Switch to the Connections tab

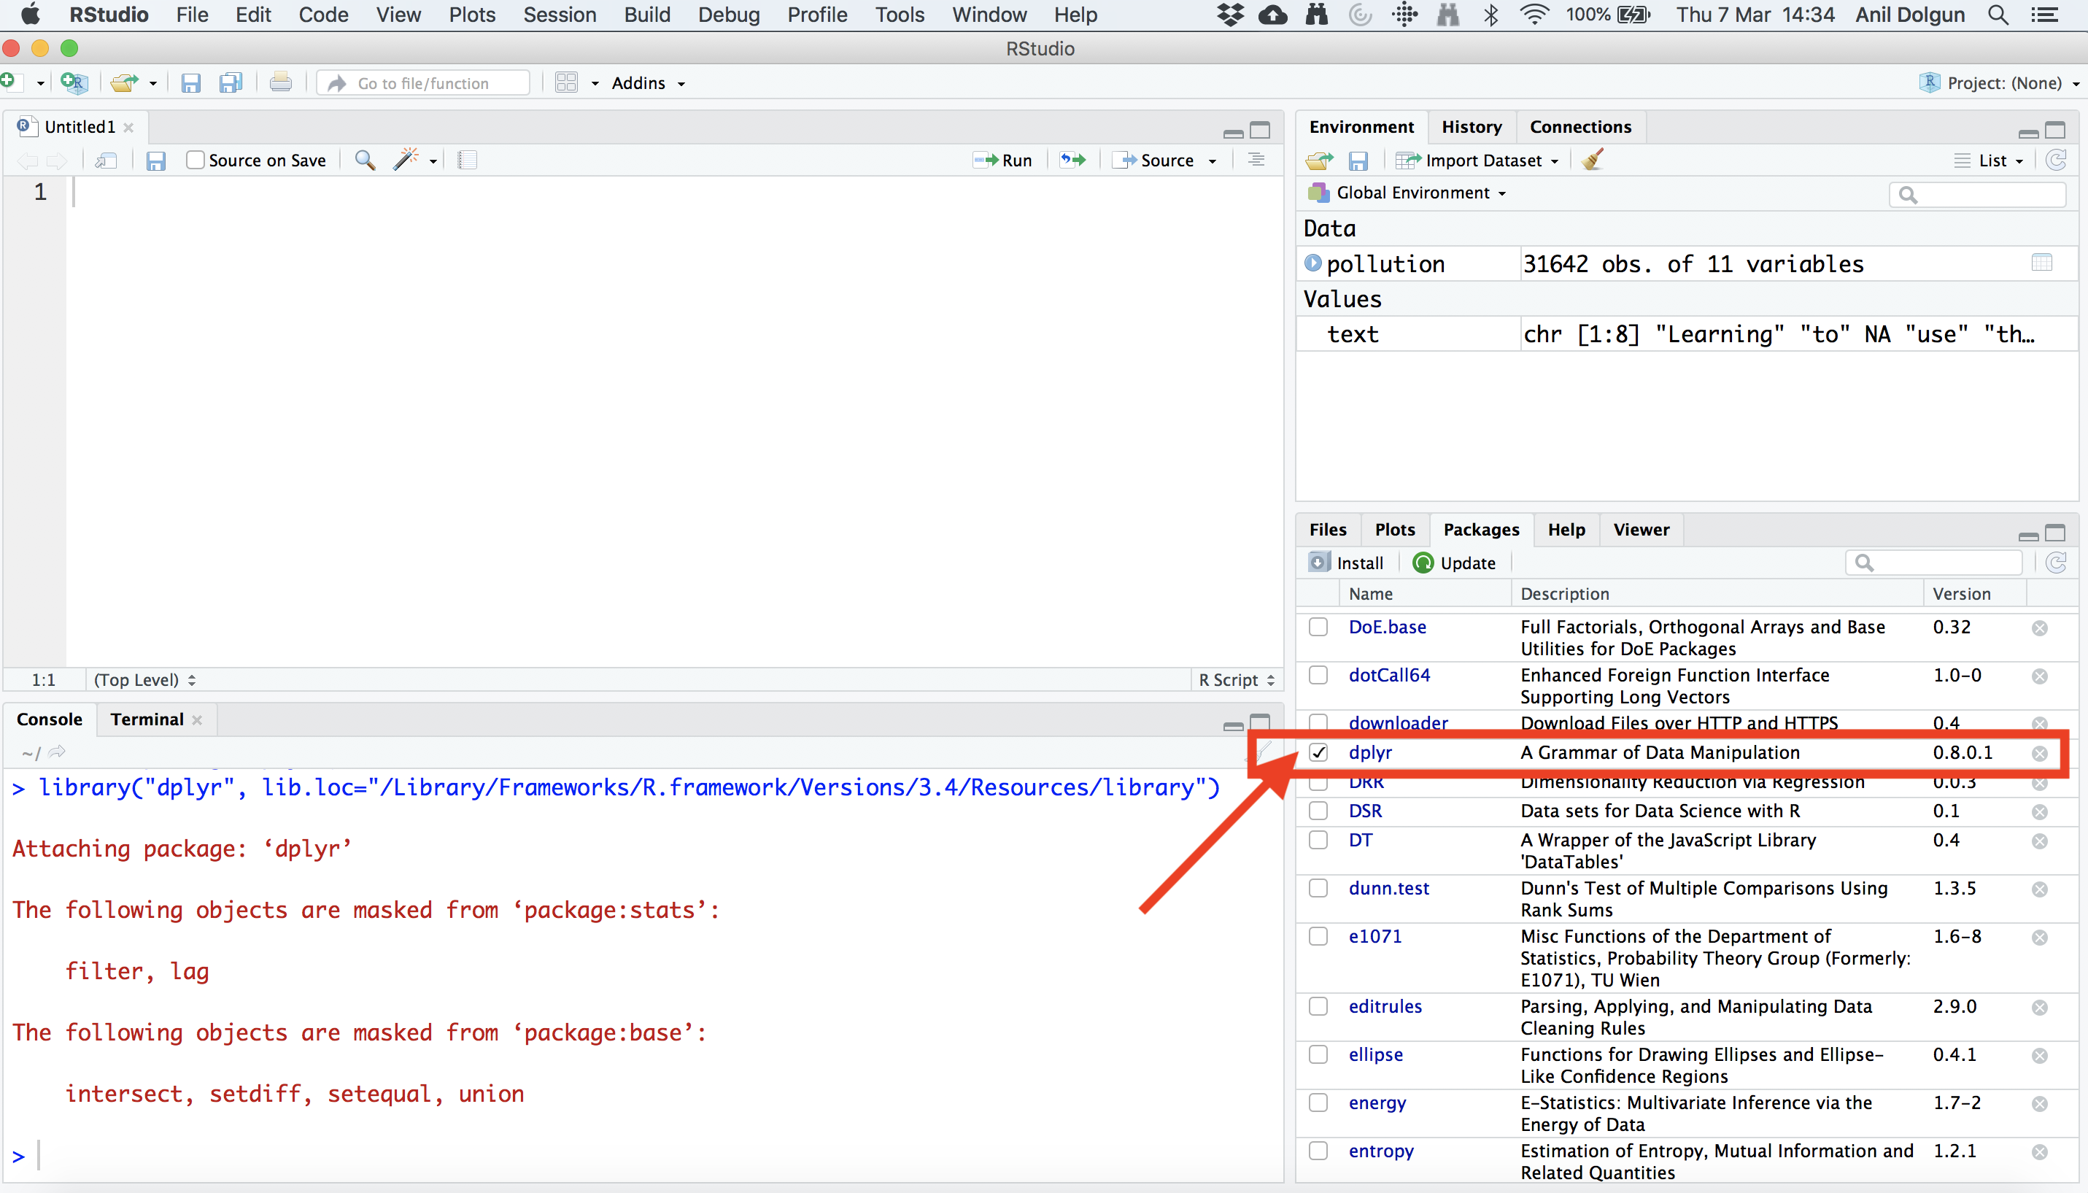click(1580, 127)
